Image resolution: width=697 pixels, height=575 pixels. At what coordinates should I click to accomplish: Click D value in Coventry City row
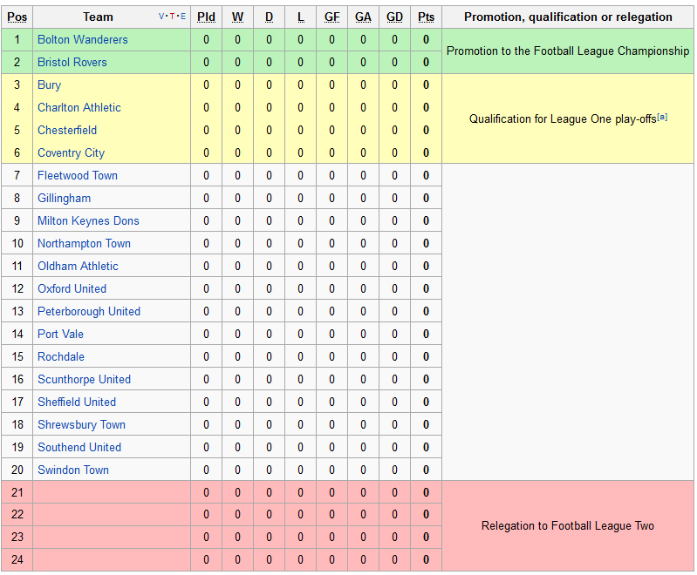(x=269, y=152)
